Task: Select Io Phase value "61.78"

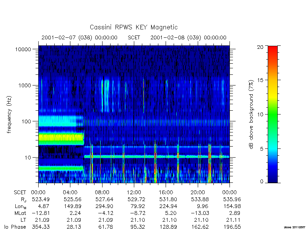Action: tap(106, 227)
